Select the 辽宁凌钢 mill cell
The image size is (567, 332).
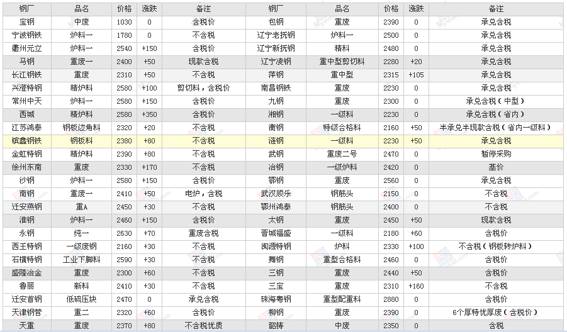[x=276, y=62]
